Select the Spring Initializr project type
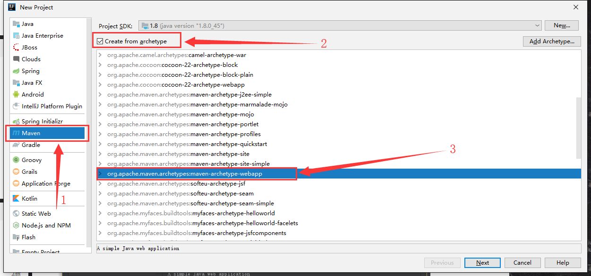Viewport: 591px width, 276px height. pyautogui.click(x=48, y=122)
